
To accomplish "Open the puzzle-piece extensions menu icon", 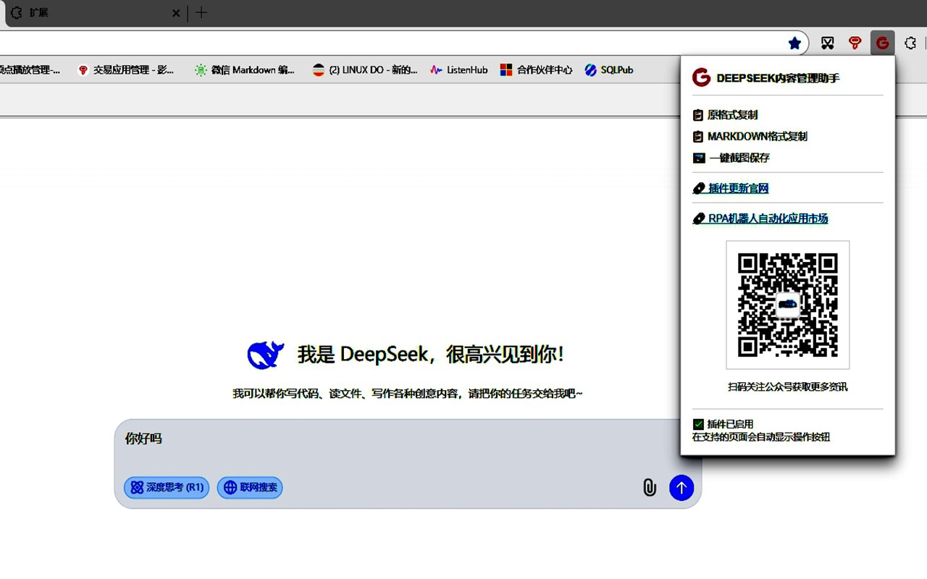I will click(x=910, y=43).
